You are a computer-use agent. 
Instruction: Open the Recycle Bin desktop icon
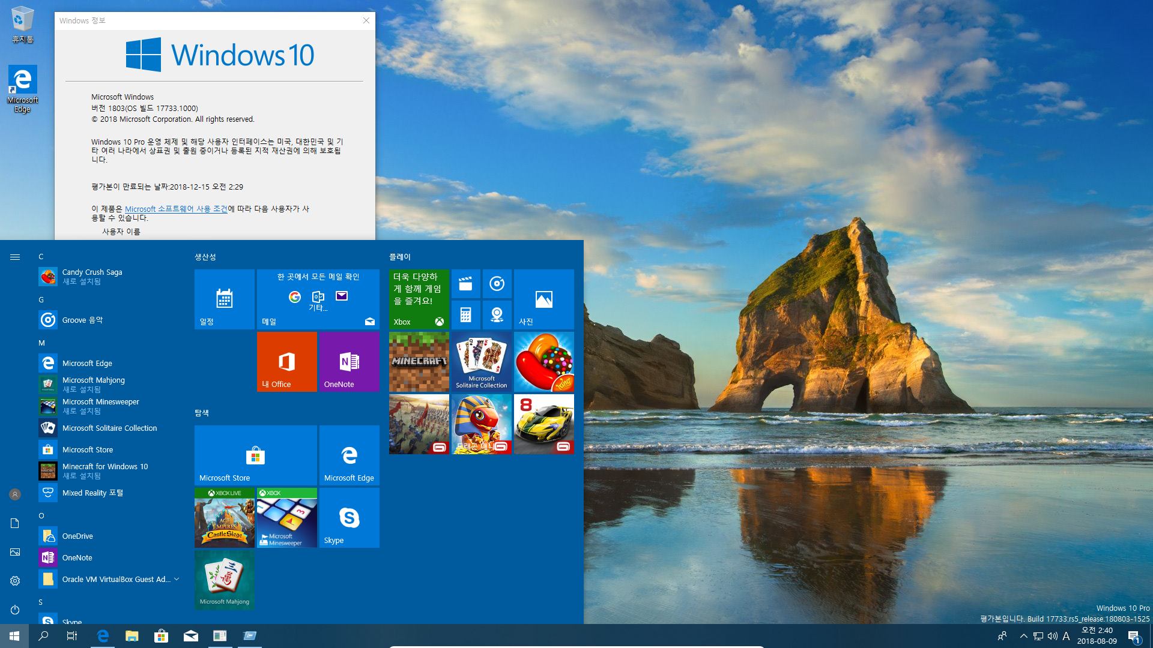22,25
